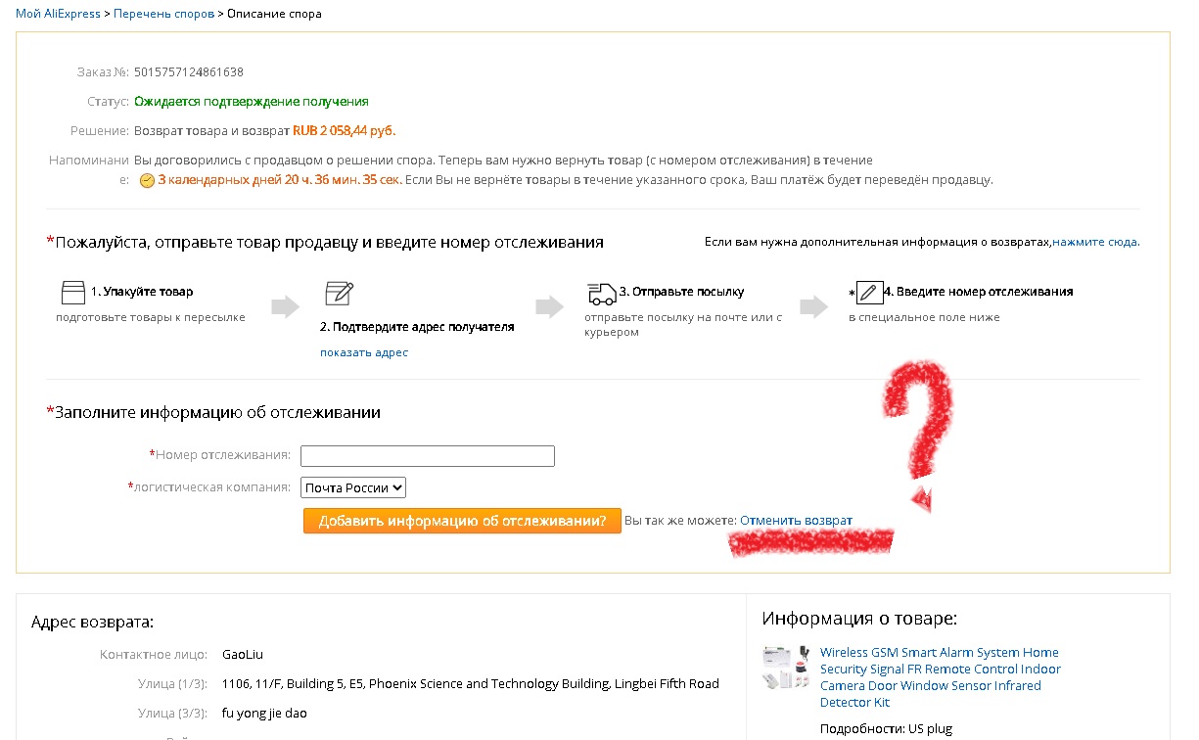Follow the нажмите сюда returns info link
The image size is (1199, 740).
point(1096,242)
